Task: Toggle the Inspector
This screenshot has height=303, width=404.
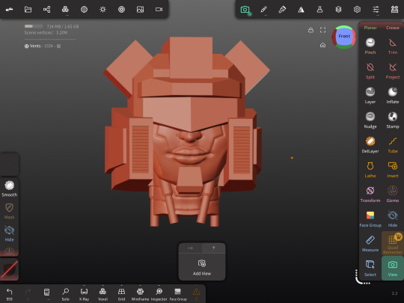Action: [x=159, y=294]
